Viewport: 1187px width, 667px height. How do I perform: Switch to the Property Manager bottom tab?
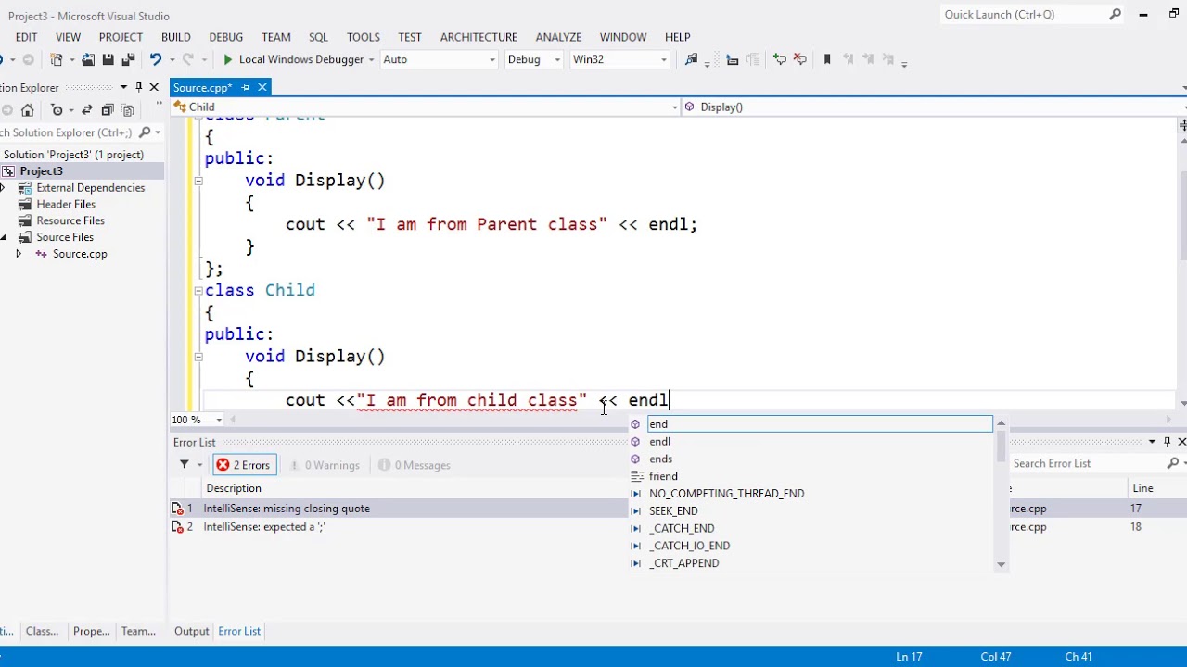[x=91, y=631]
